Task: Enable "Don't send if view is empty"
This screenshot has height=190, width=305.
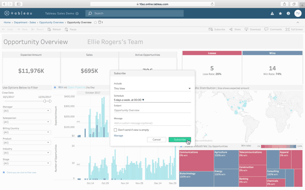Action: (116, 130)
